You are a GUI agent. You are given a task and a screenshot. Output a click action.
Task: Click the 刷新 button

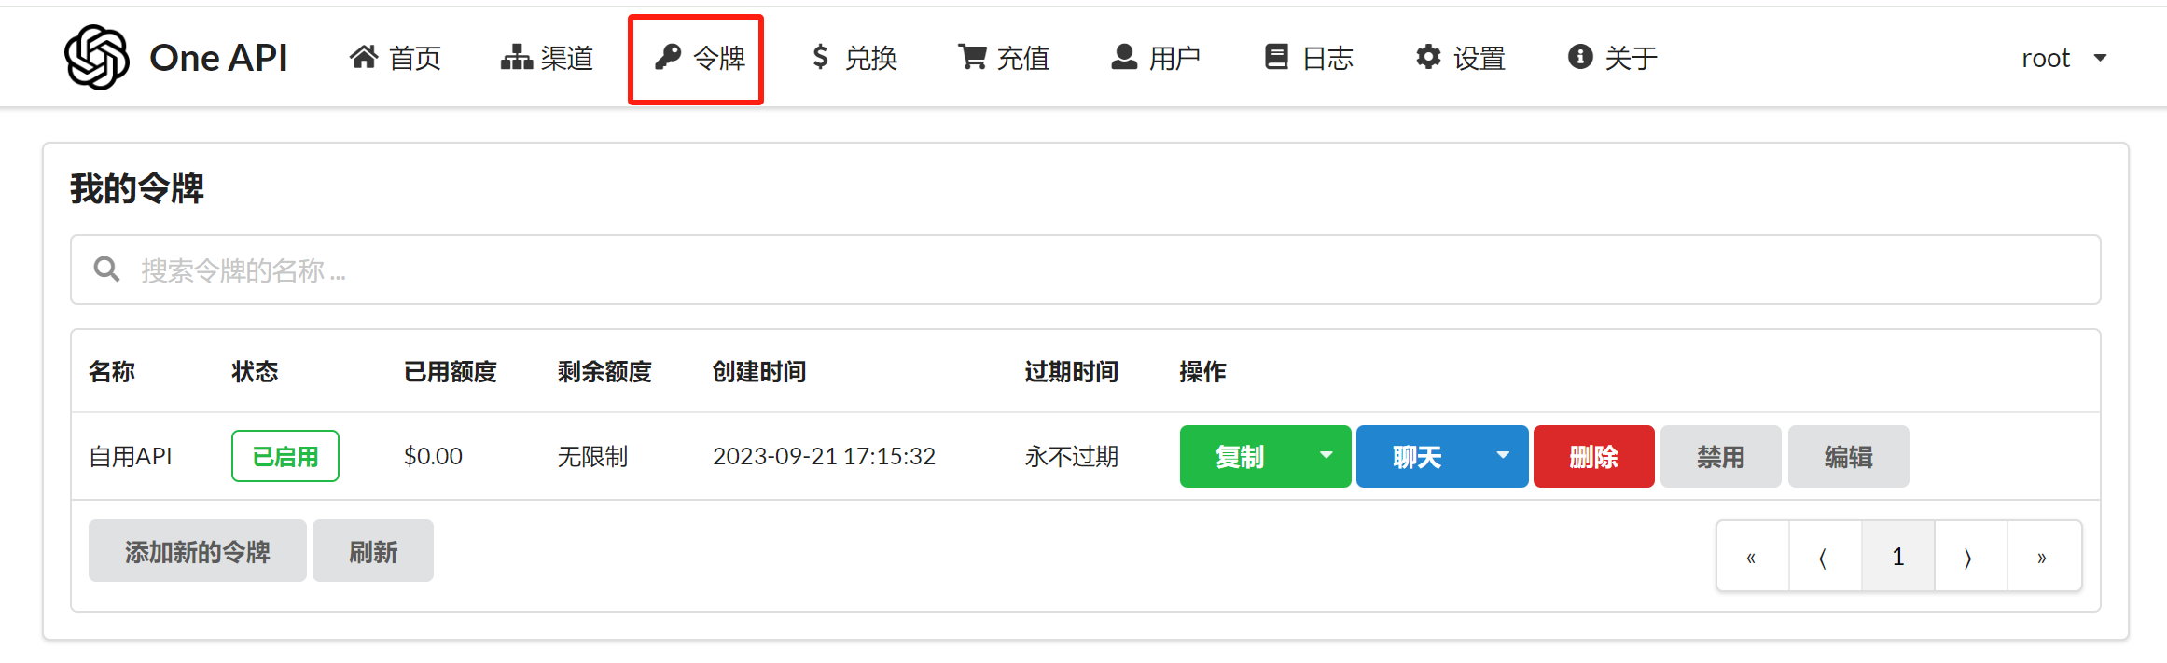(x=373, y=551)
